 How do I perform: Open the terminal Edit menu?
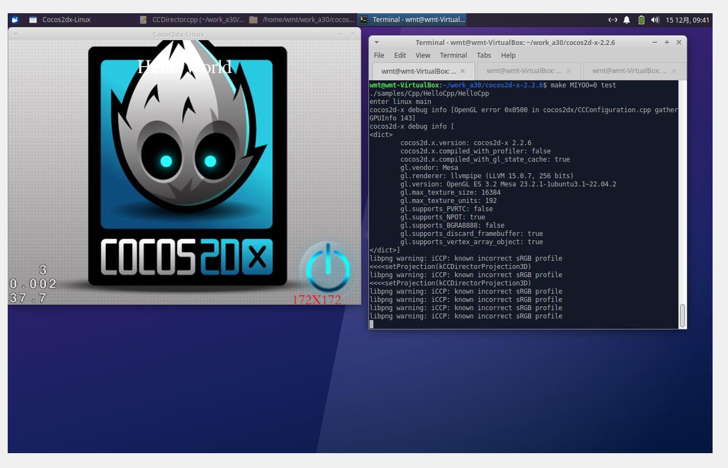(x=400, y=55)
